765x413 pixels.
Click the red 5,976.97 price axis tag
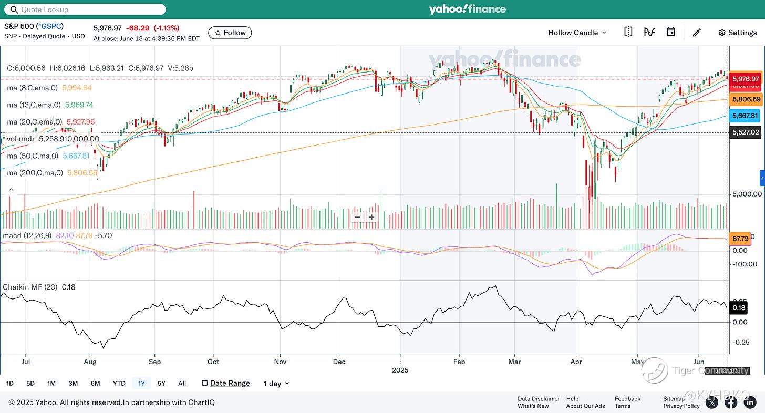click(746, 79)
